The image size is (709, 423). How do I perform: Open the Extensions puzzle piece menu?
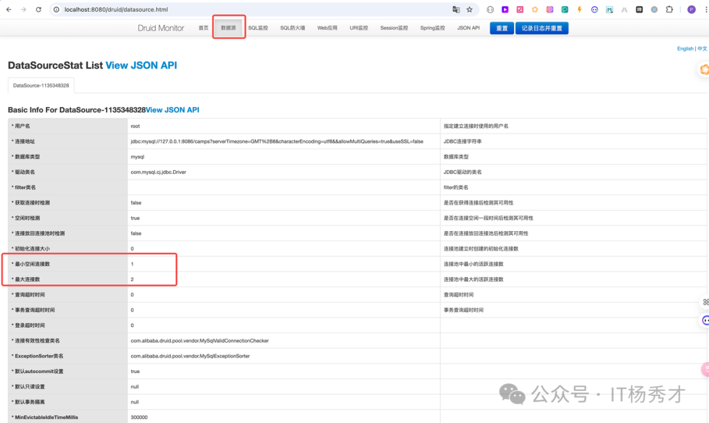(670, 9)
